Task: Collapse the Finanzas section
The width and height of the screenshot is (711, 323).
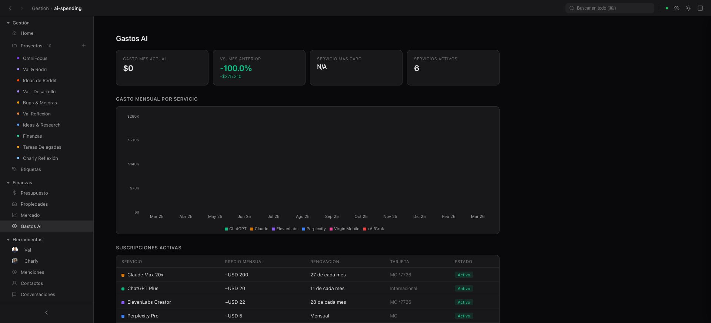Action: [8, 183]
